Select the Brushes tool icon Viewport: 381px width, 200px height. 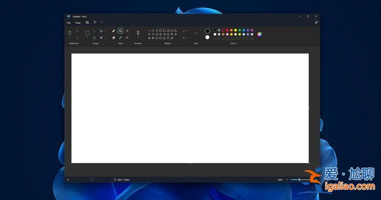coord(138,33)
